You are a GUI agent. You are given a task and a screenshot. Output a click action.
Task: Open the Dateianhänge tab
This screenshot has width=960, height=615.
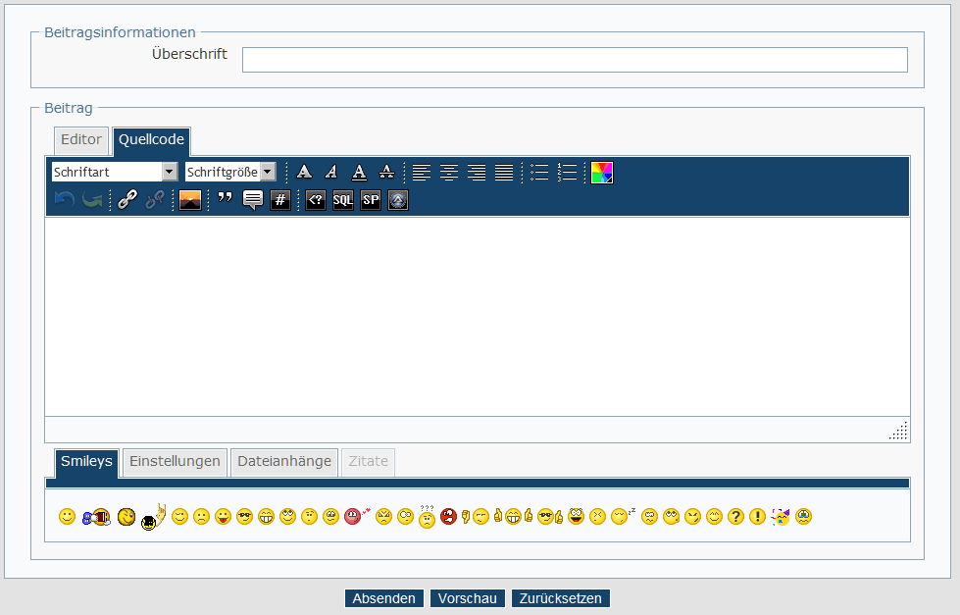pyautogui.click(x=284, y=462)
